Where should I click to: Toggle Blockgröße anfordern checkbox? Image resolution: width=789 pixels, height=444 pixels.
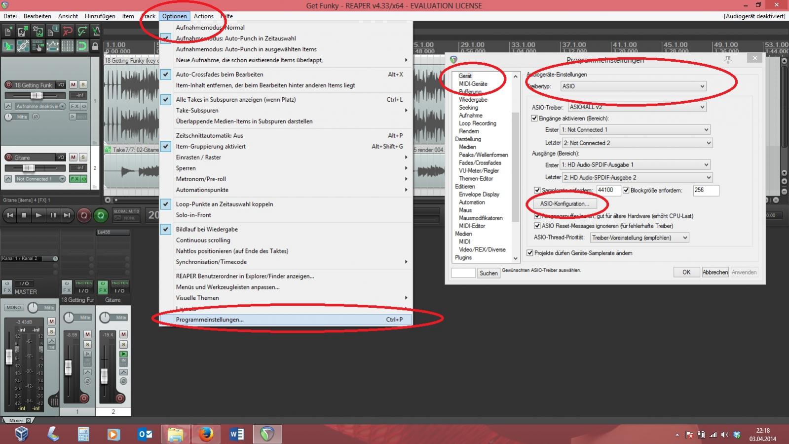(x=626, y=190)
